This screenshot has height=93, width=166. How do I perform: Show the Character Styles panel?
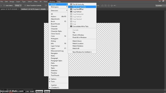point(58,31)
